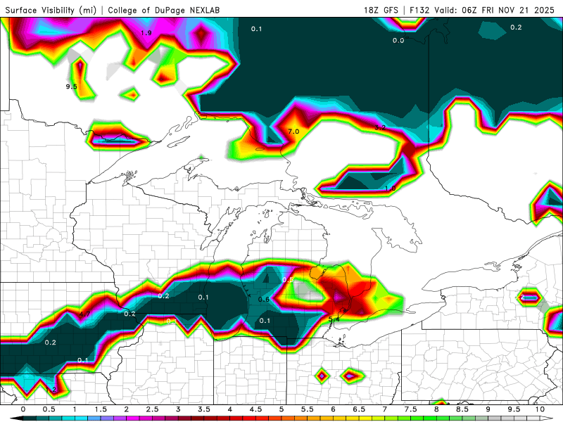Viewport: 563px width, 422px height.
Task: Click the 5.5 tick label on color scale
Action: (x=308, y=409)
